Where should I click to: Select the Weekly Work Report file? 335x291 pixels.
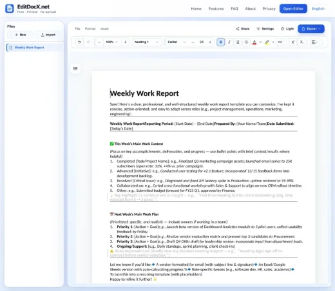tap(34, 48)
